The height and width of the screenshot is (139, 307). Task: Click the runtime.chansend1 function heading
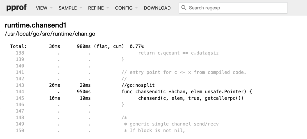(x=36, y=25)
